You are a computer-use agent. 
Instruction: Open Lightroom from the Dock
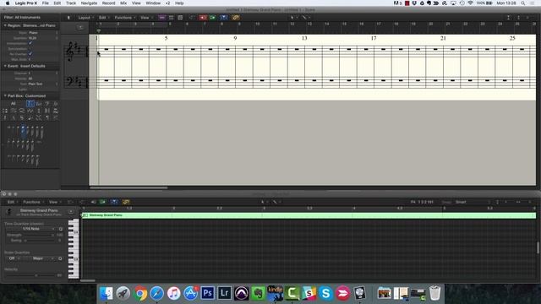click(x=224, y=293)
